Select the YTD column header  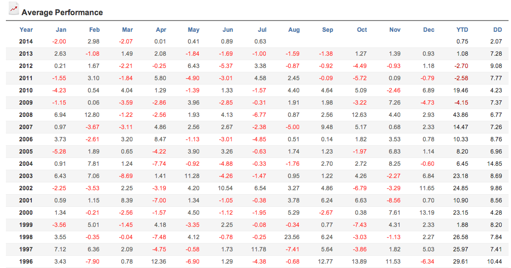pyautogui.click(x=462, y=29)
